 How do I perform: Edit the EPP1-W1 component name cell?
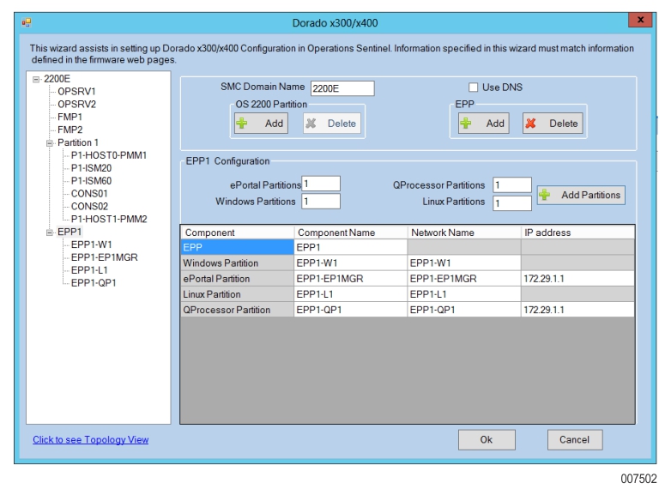351,263
